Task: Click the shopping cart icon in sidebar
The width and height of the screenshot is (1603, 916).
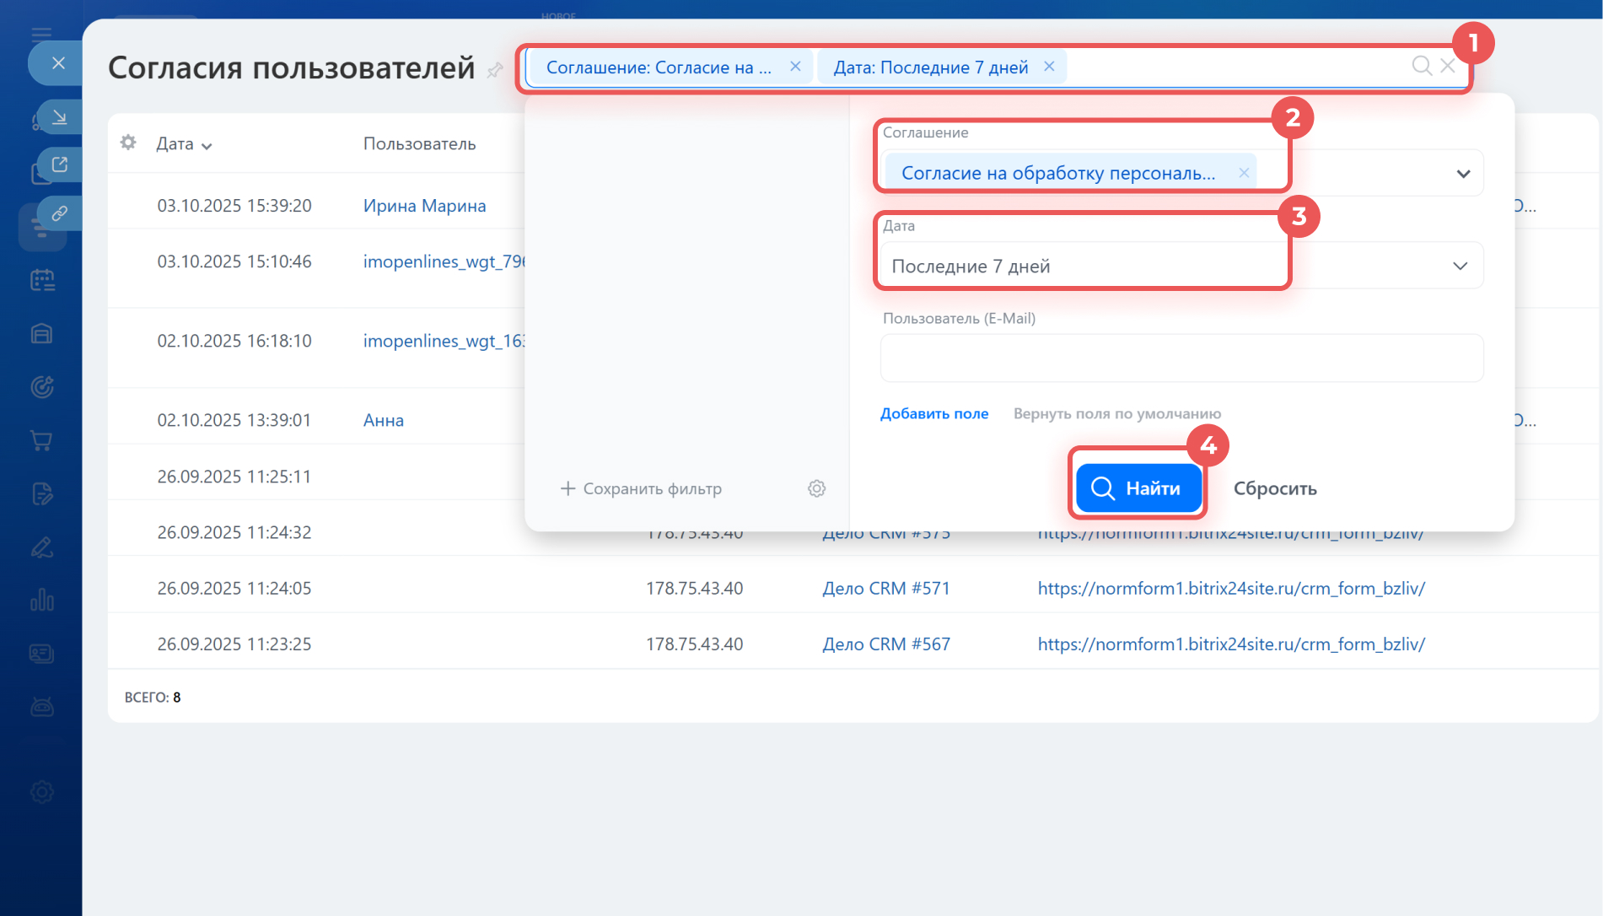Action: [x=41, y=440]
